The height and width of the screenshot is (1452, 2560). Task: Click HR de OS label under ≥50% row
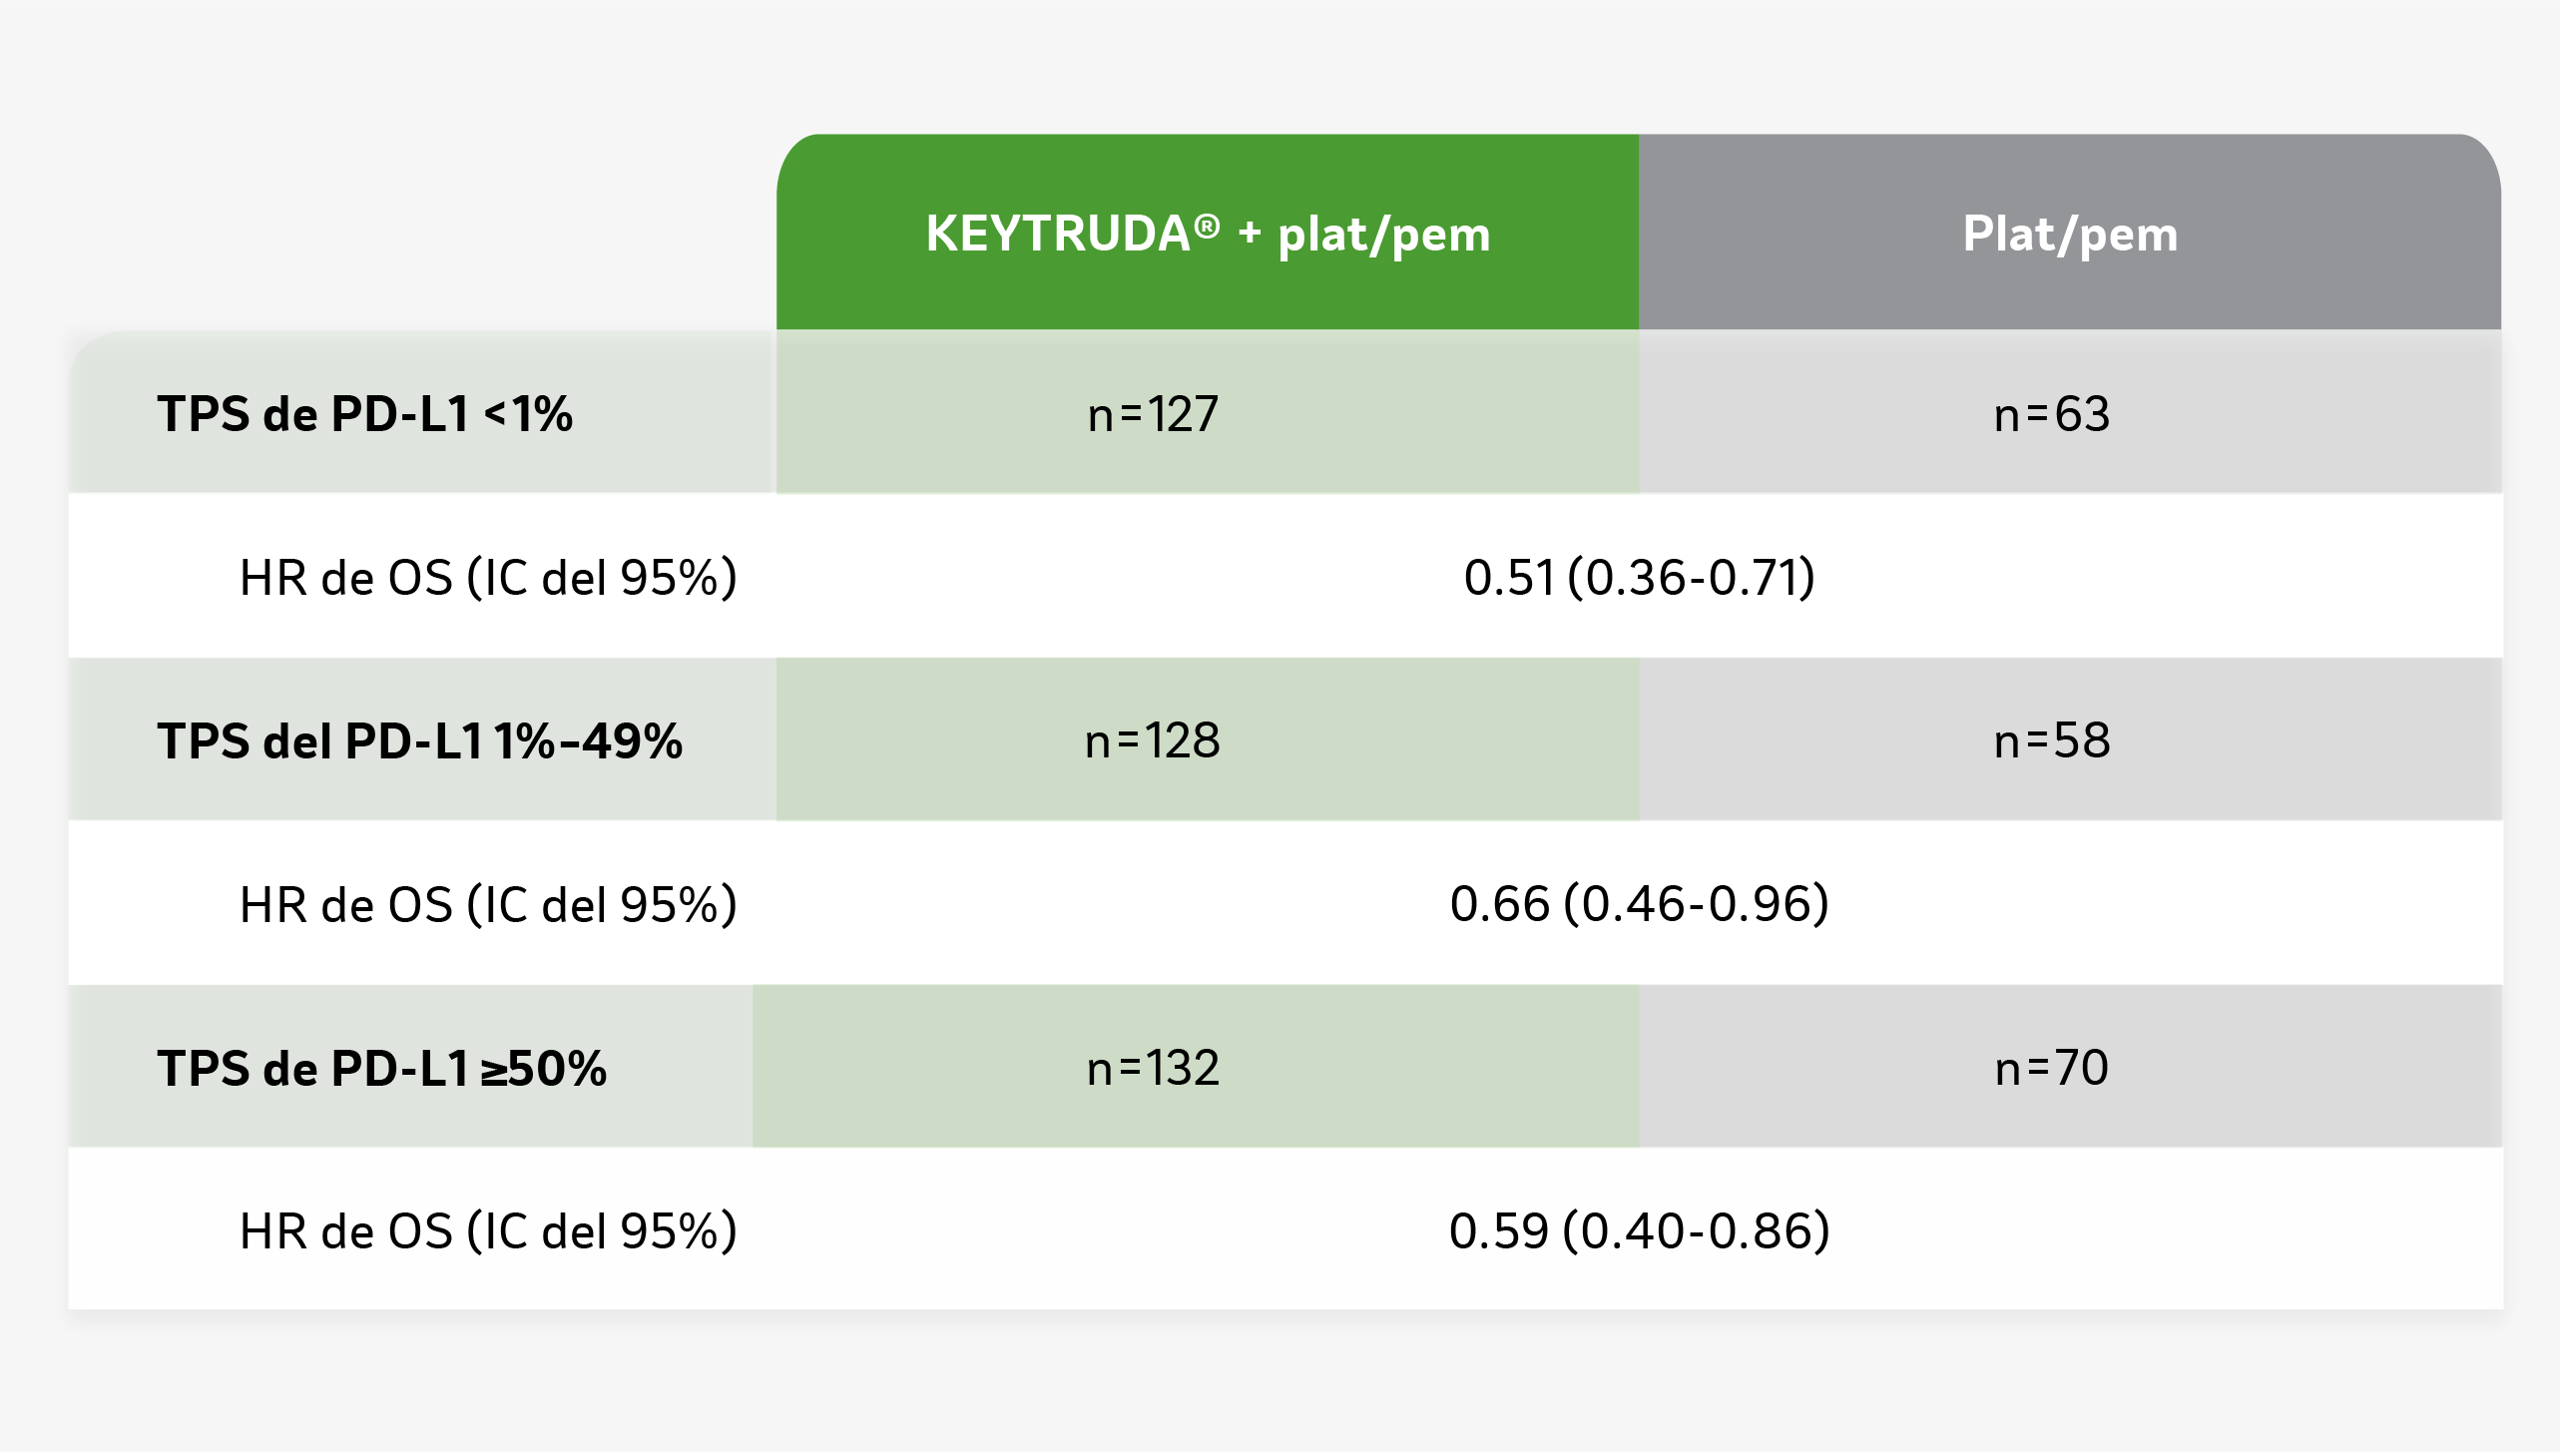(x=489, y=1230)
